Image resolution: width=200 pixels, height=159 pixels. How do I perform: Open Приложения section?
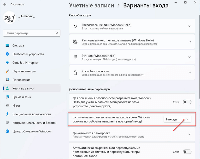[32, 80]
